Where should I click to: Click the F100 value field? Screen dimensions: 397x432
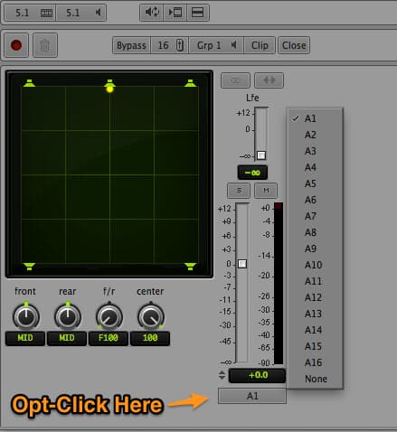tap(109, 338)
